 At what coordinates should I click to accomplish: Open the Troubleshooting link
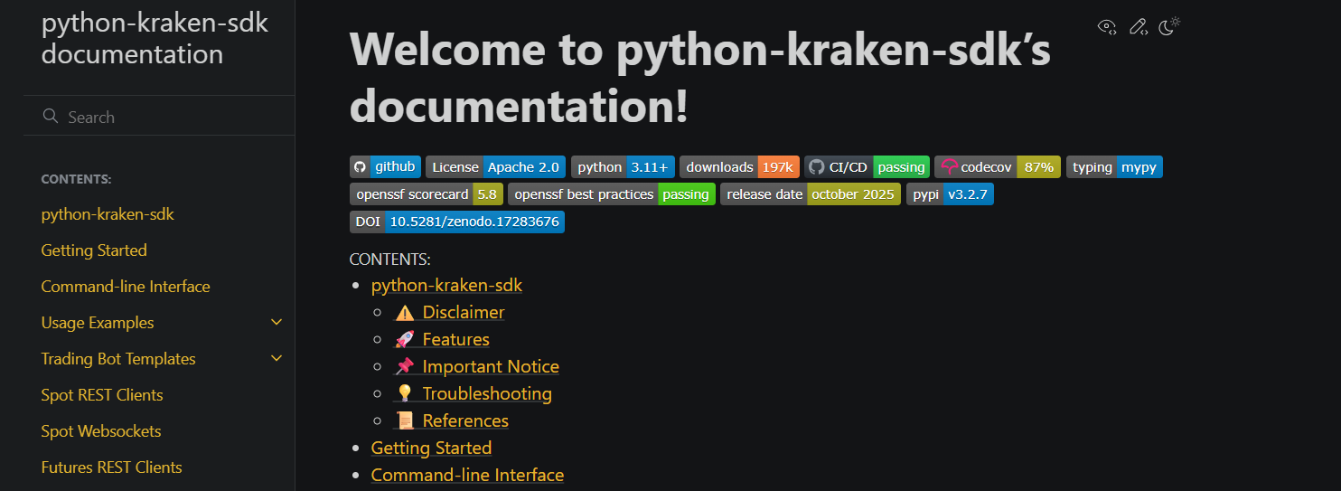[x=474, y=393]
